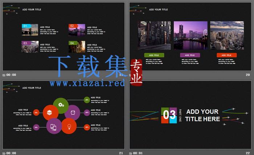Click the small green percentage circle on slide 21
Viewport: 254px width, 155px height.
pos(87,100)
